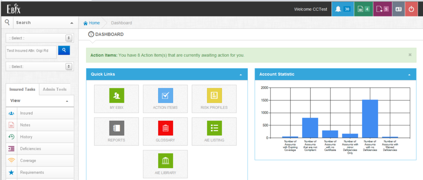Viewport: 423px width, 180px height.
Task: Click the magnifier icon beside Search heading
Action: pos(7,22)
